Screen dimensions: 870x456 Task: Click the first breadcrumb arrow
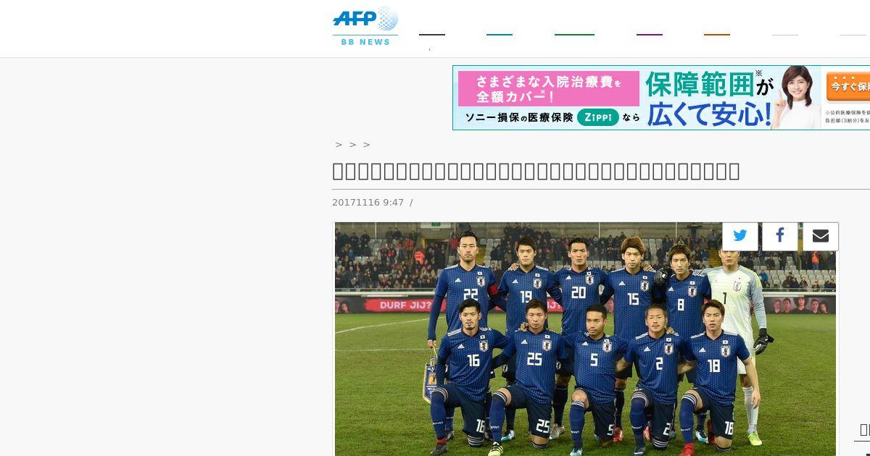[x=339, y=145]
